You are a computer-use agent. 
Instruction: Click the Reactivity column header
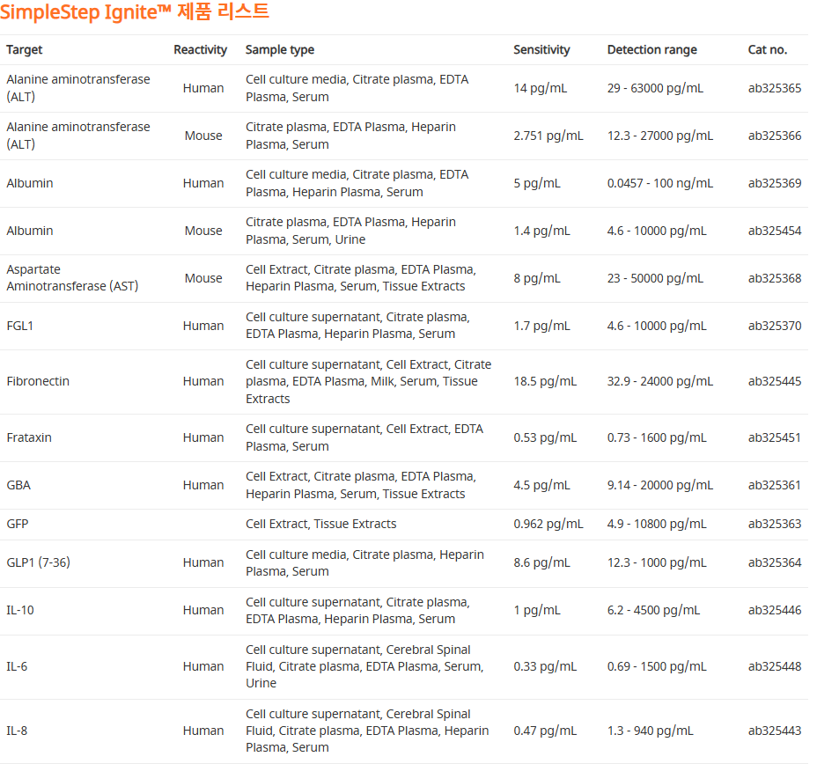pyautogui.click(x=200, y=50)
